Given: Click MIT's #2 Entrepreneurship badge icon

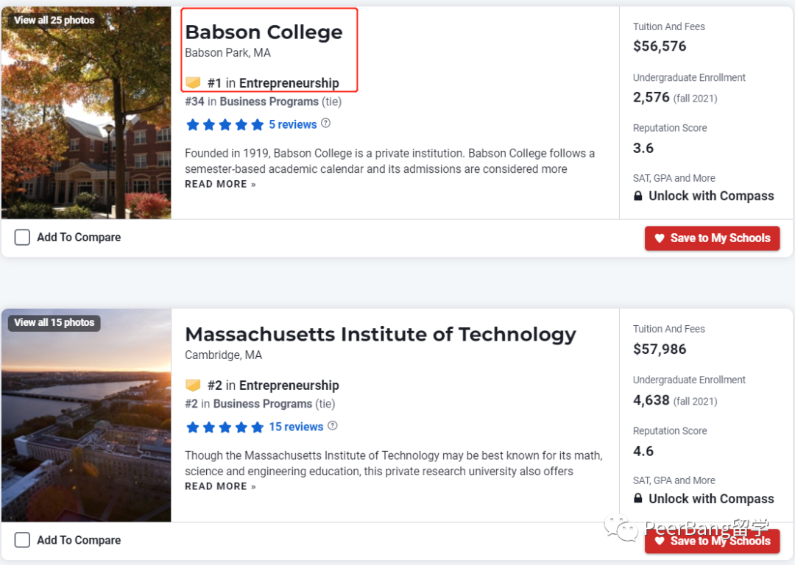Looking at the screenshot, I should (193, 385).
